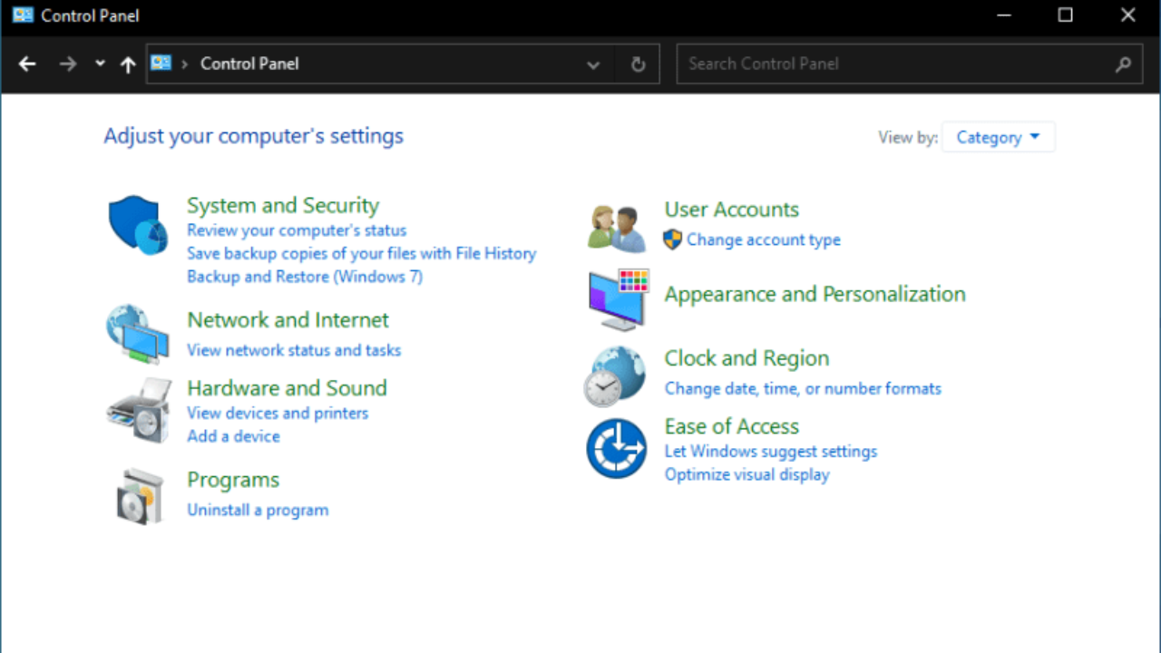Open Uninstall a program link
The image size is (1161, 653).
(x=258, y=510)
